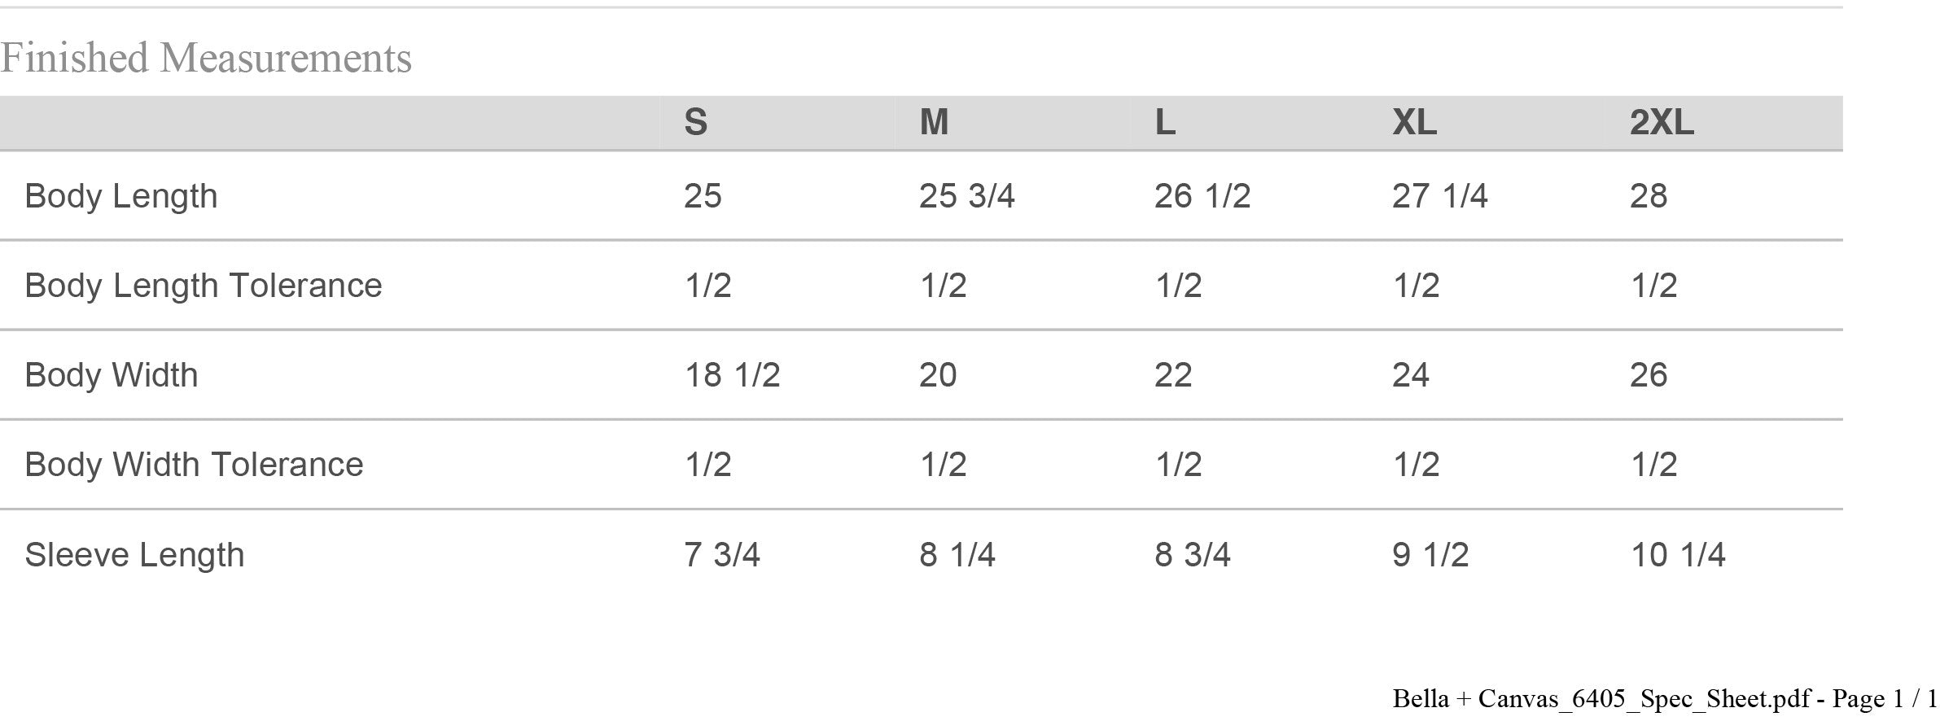Select Body Width value 22 for L
The image size is (1940, 721).
pos(1173,375)
